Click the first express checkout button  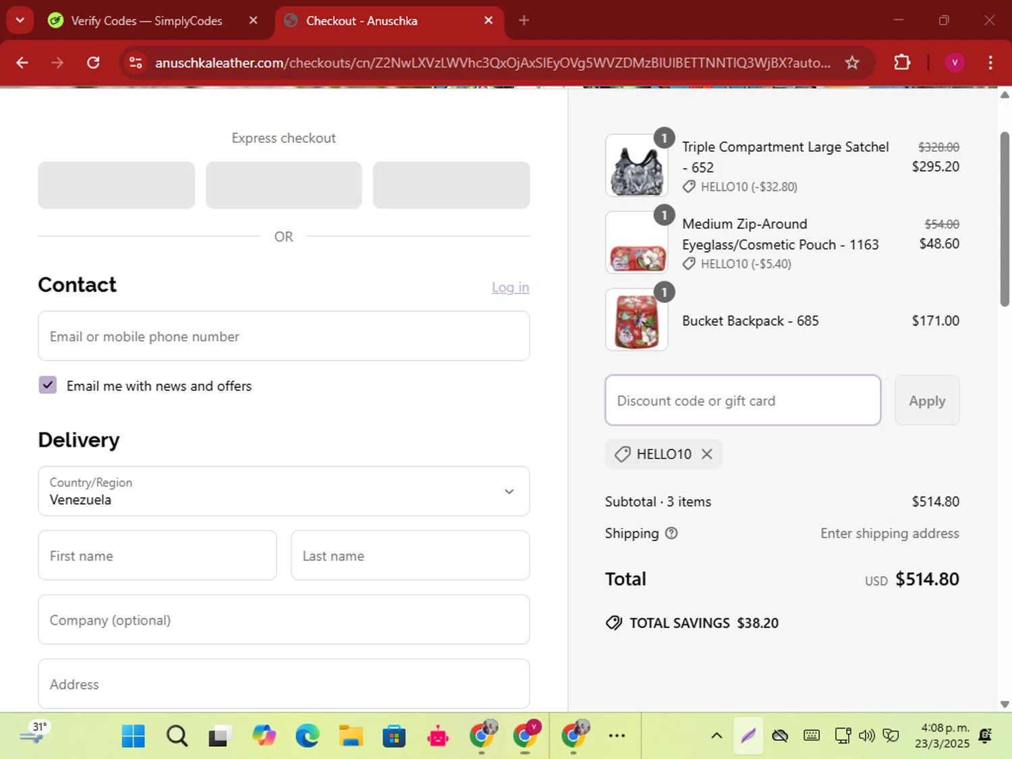tap(116, 185)
